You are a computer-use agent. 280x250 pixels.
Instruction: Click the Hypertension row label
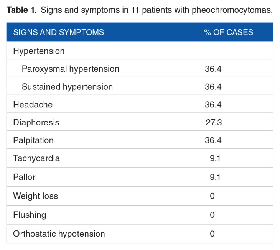39,51
